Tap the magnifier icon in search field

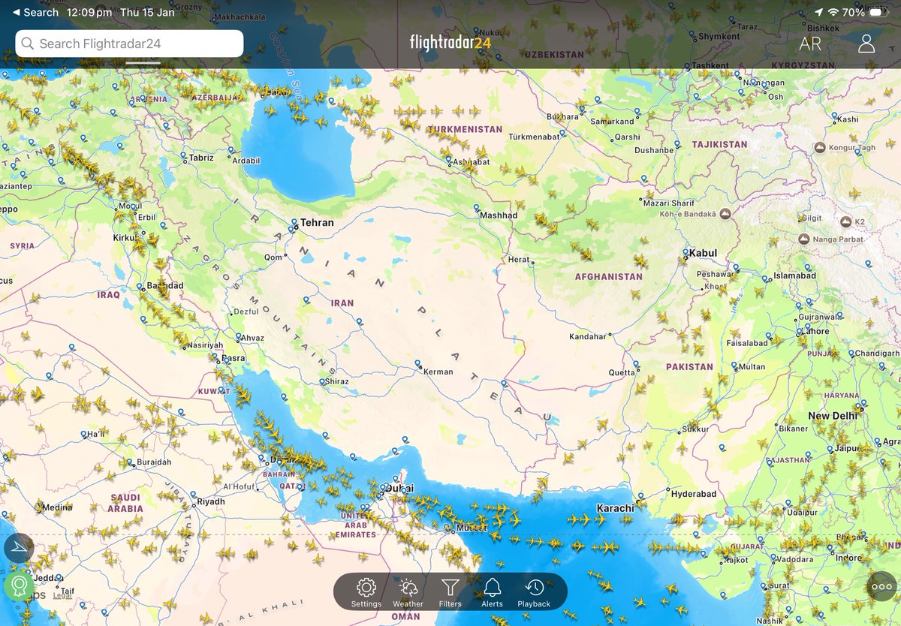[x=28, y=44]
